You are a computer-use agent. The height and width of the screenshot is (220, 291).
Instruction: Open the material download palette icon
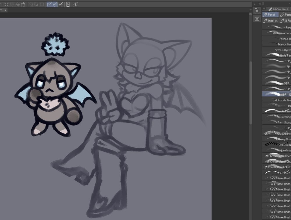(x=257, y=10)
